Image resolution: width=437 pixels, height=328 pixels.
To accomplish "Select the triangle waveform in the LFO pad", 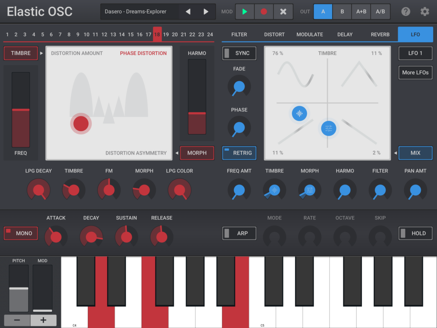I will (359, 74).
